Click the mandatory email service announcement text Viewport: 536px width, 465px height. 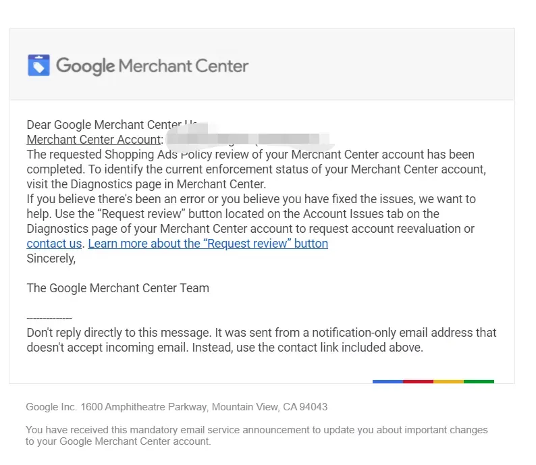click(x=257, y=435)
